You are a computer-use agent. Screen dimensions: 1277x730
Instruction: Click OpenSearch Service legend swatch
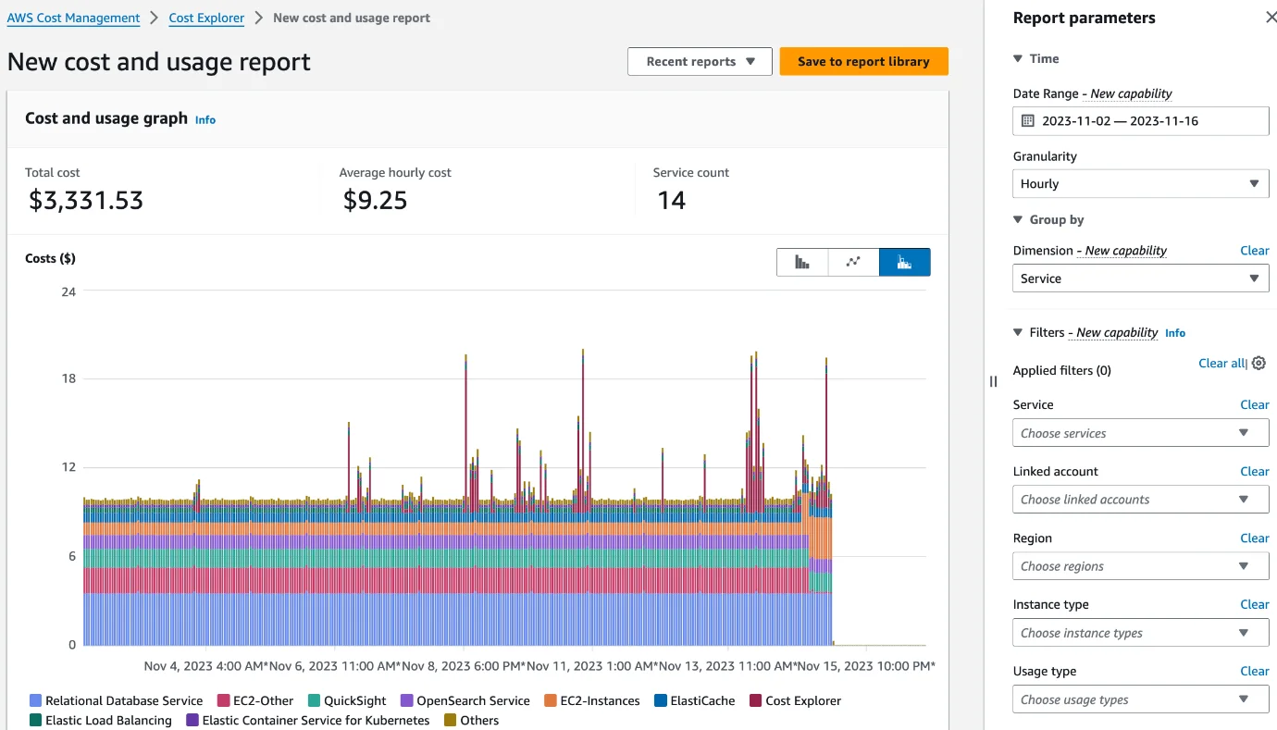click(x=407, y=701)
